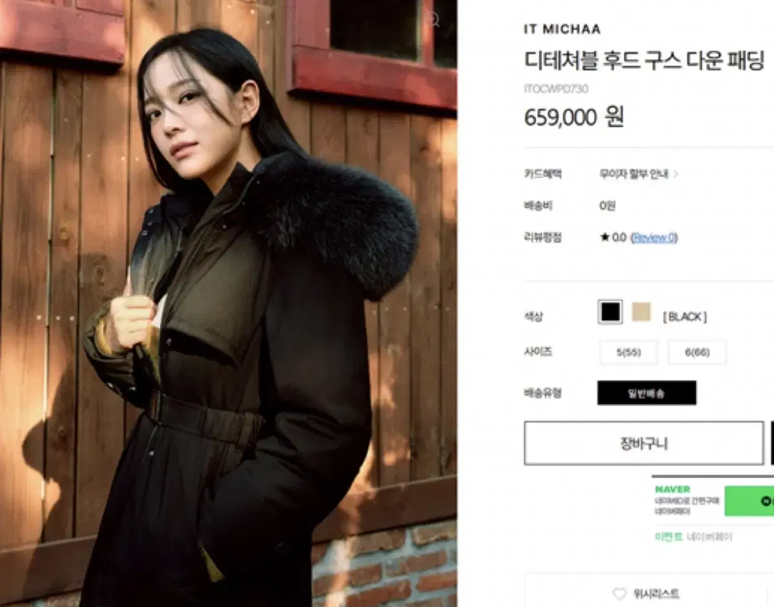The height and width of the screenshot is (607, 774).
Task: Add item with 장바구니 button
Action: [x=644, y=443]
